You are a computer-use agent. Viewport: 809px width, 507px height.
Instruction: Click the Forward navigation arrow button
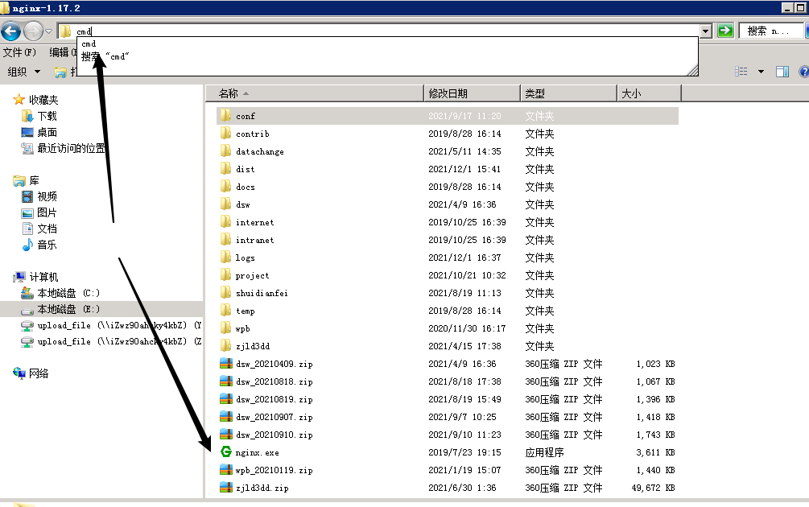click(34, 31)
